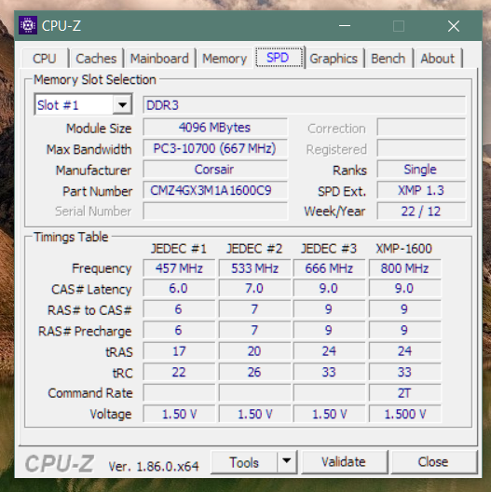Click the 20 tRAS value
491x492 pixels.
(254, 350)
